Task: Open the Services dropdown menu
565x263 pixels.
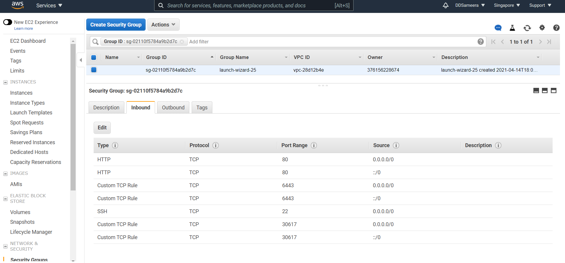Action: (49, 5)
